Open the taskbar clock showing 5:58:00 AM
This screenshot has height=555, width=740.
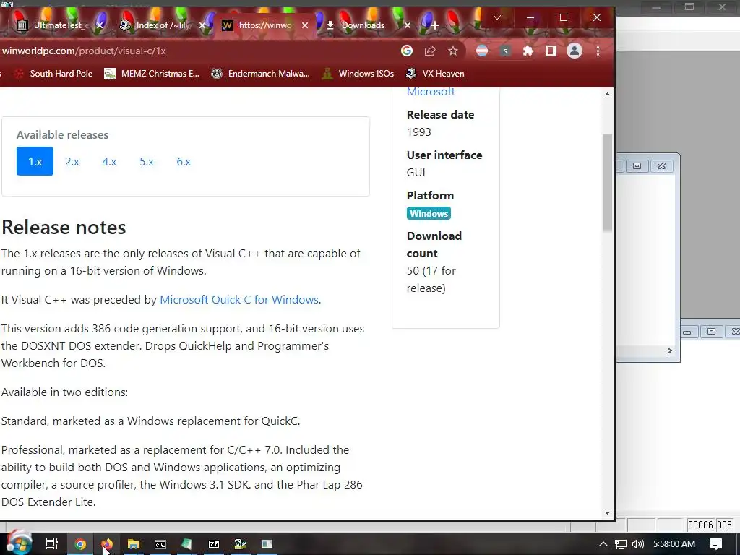(x=674, y=544)
